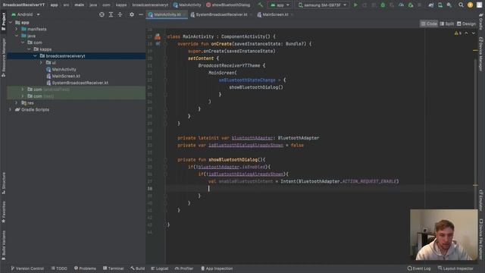Open SDK Manager toolbar icon
The image size is (485, 273).
pos(449,5)
